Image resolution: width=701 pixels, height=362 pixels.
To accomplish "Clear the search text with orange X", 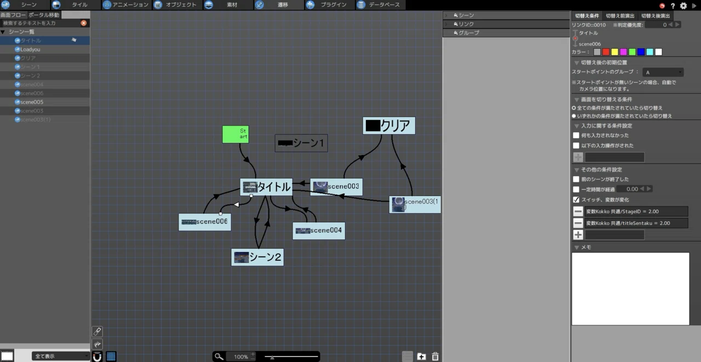I will pyautogui.click(x=84, y=23).
